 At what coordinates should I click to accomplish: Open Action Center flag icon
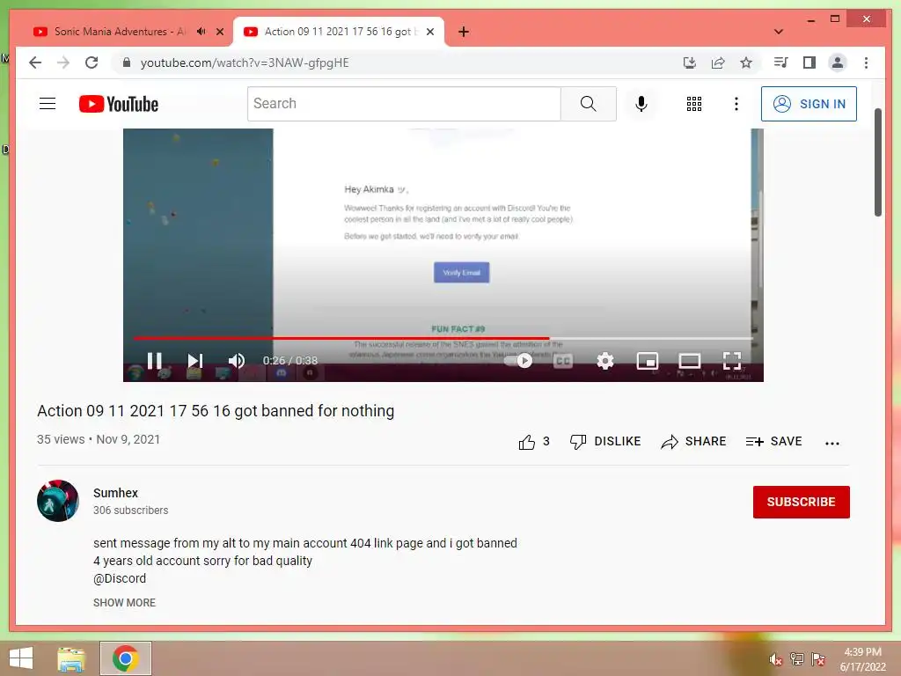click(818, 659)
